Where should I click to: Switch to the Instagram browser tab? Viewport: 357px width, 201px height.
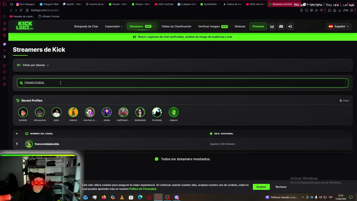(x=26, y=4)
